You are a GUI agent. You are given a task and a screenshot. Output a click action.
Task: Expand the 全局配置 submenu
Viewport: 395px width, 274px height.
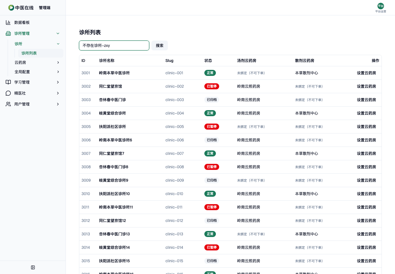click(58, 72)
